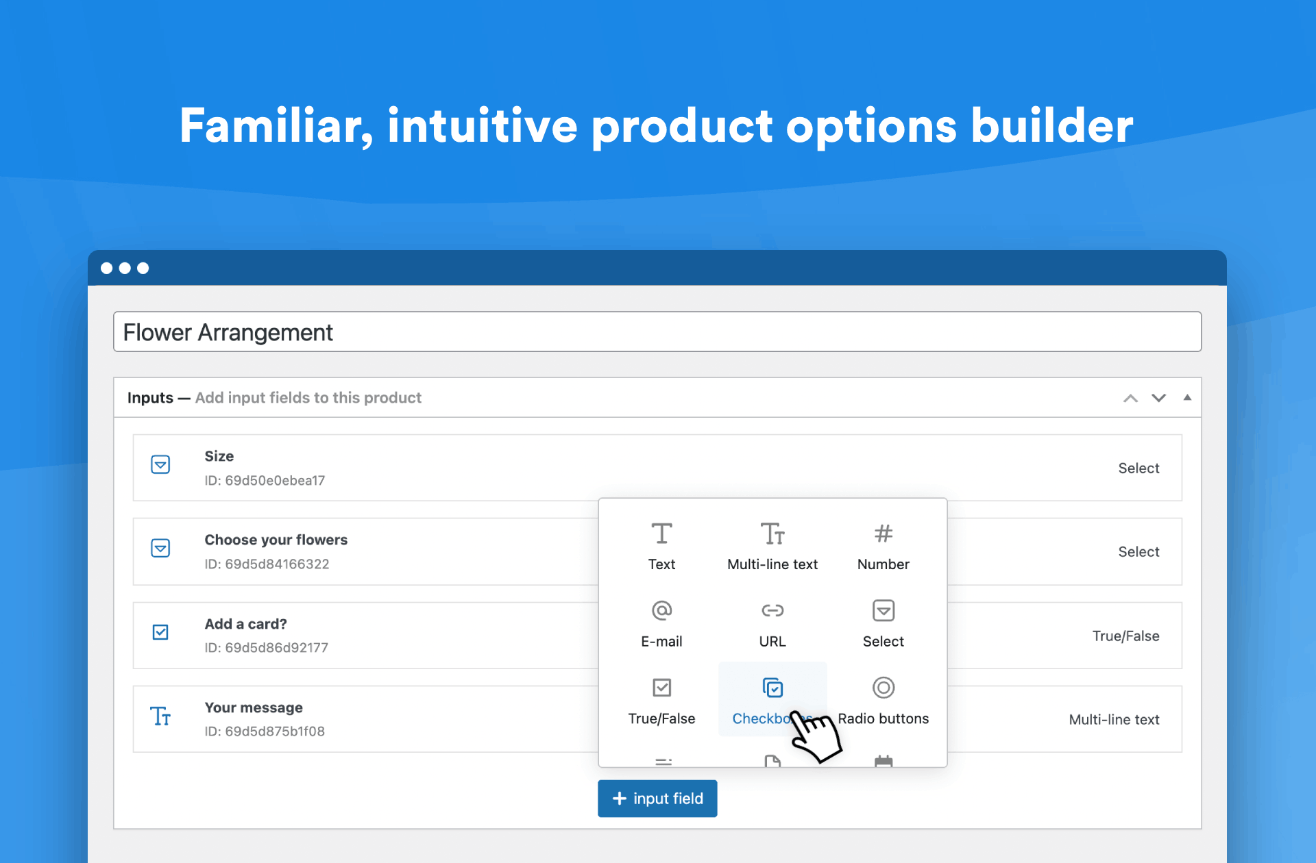Click the Select label on the Size row
Viewport: 1316px width, 863px height.
pyautogui.click(x=1138, y=468)
